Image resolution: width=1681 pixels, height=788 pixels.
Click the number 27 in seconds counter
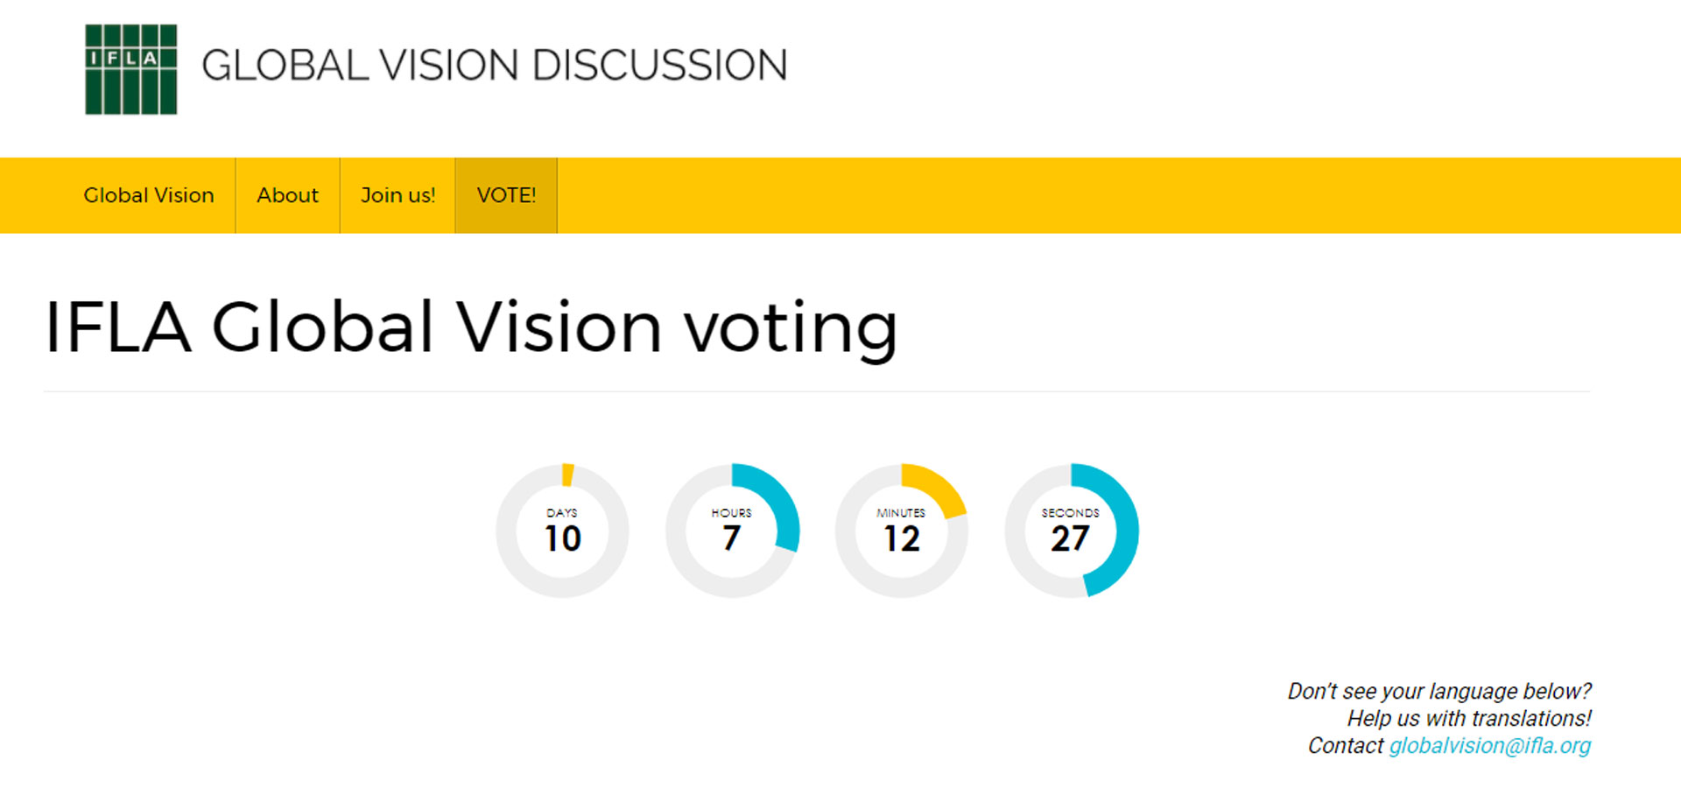[1070, 539]
